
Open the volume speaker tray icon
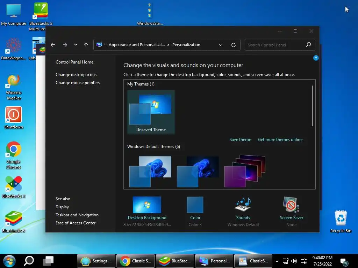(294, 261)
